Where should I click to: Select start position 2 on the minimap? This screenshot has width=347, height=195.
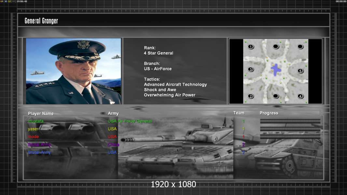[x=251, y=96]
